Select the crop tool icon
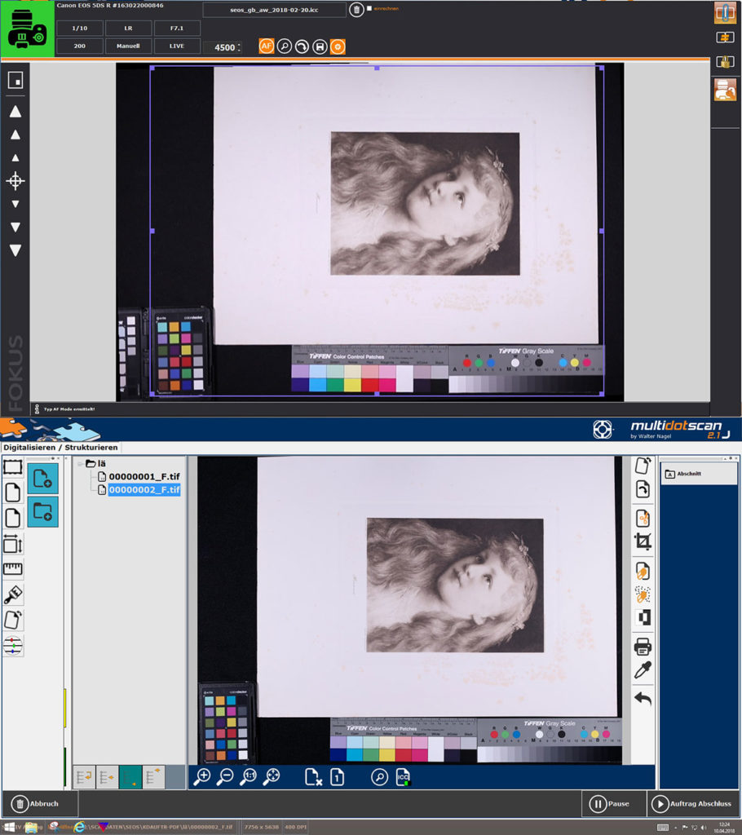The height and width of the screenshot is (835, 742). point(643,541)
